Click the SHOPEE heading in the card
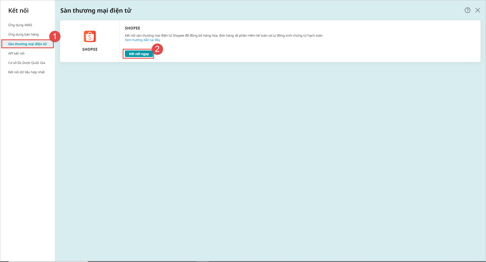The image size is (486, 262). tap(133, 28)
